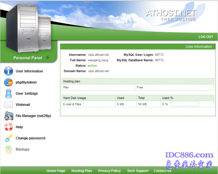
Task: Open the Webmail envelope icon
Action: pos(8,105)
